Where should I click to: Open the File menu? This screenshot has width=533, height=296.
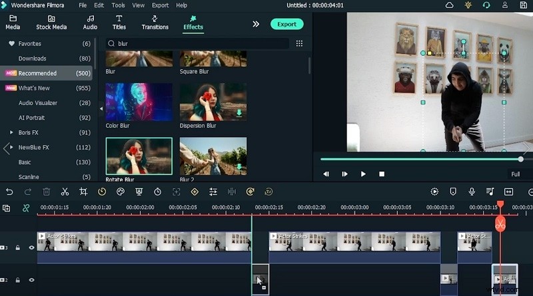coord(83,5)
